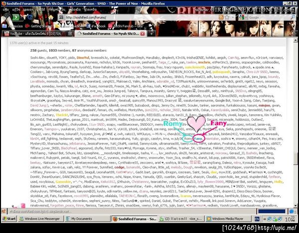
Task: Switch to Windows Media Player taskbar button
Action: tap(228, 219)
